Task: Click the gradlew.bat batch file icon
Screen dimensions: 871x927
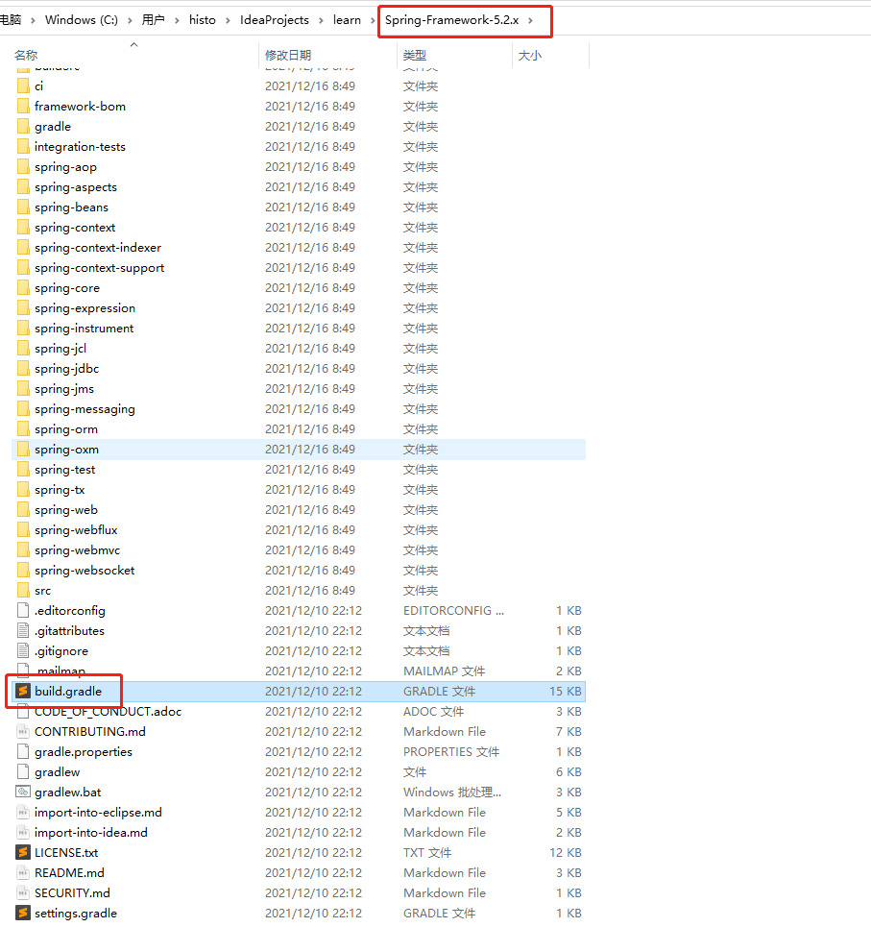Action: (x=23, y=792)
